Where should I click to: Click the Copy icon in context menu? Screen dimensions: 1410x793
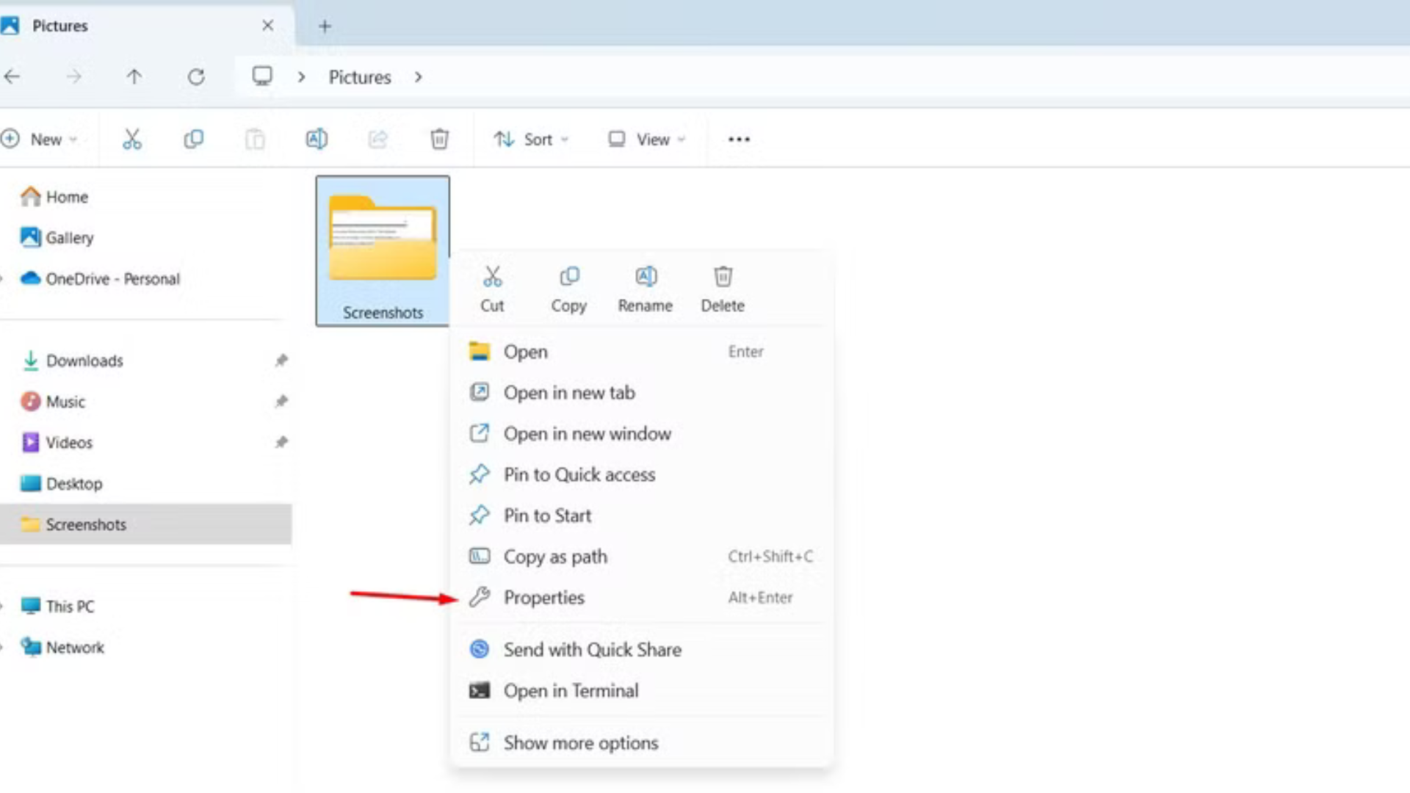[569, 278]
